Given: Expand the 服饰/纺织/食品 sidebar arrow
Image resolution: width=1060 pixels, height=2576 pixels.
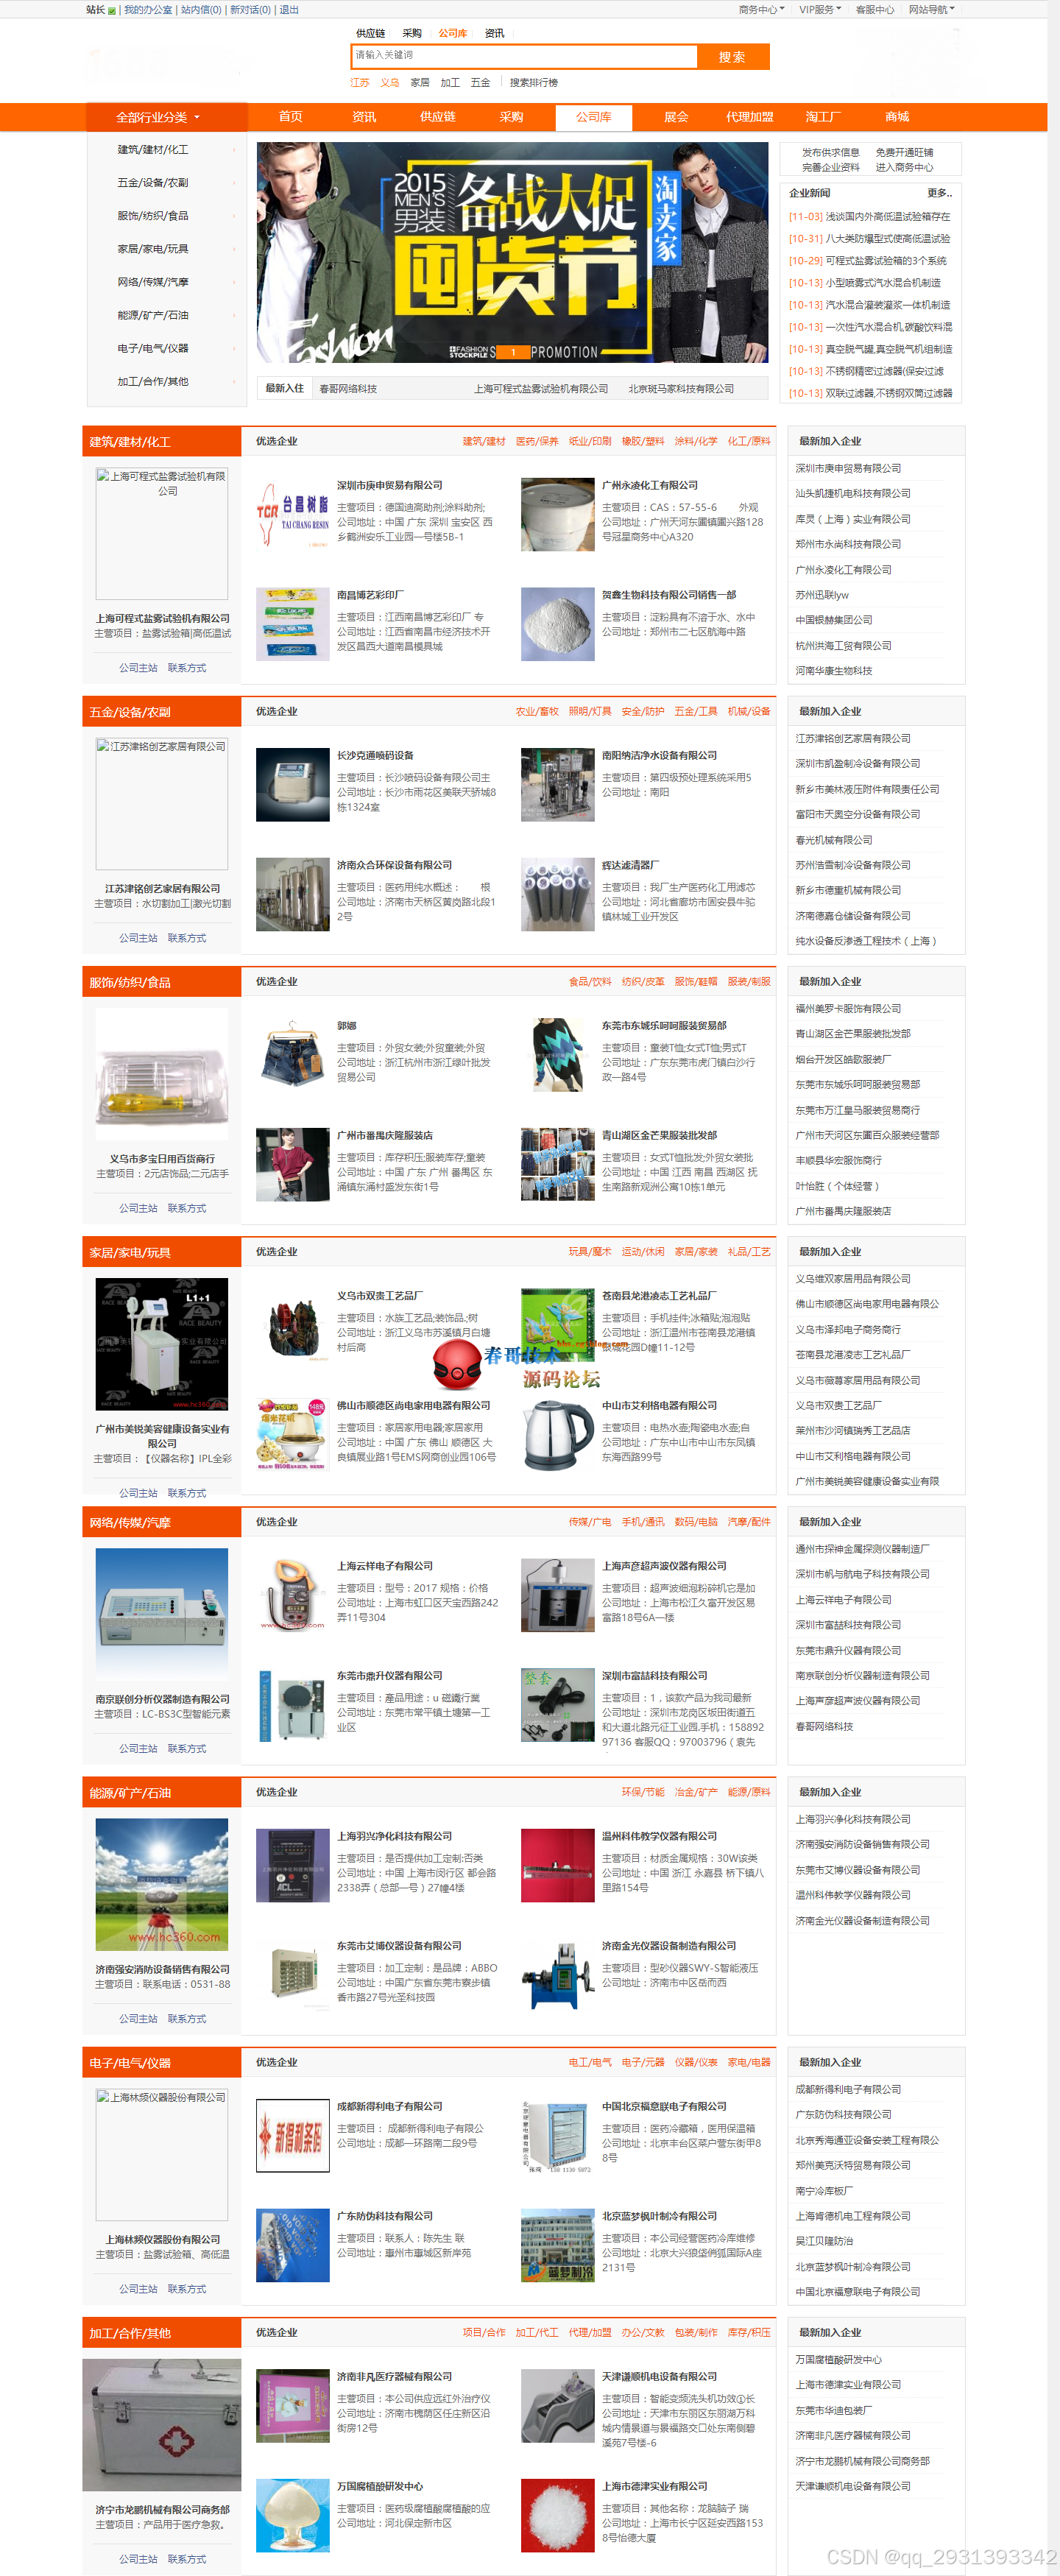Looking at the screenshot, I should point(234,216).
